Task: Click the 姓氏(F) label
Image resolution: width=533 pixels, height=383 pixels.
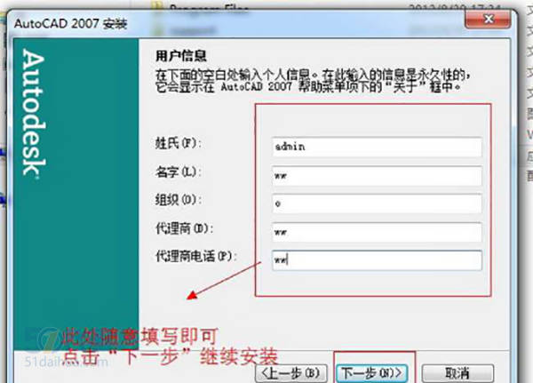Action: pyautogui.click(x=179, y=143)
